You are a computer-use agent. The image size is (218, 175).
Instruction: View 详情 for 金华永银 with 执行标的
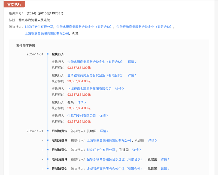tap(132, 62)
